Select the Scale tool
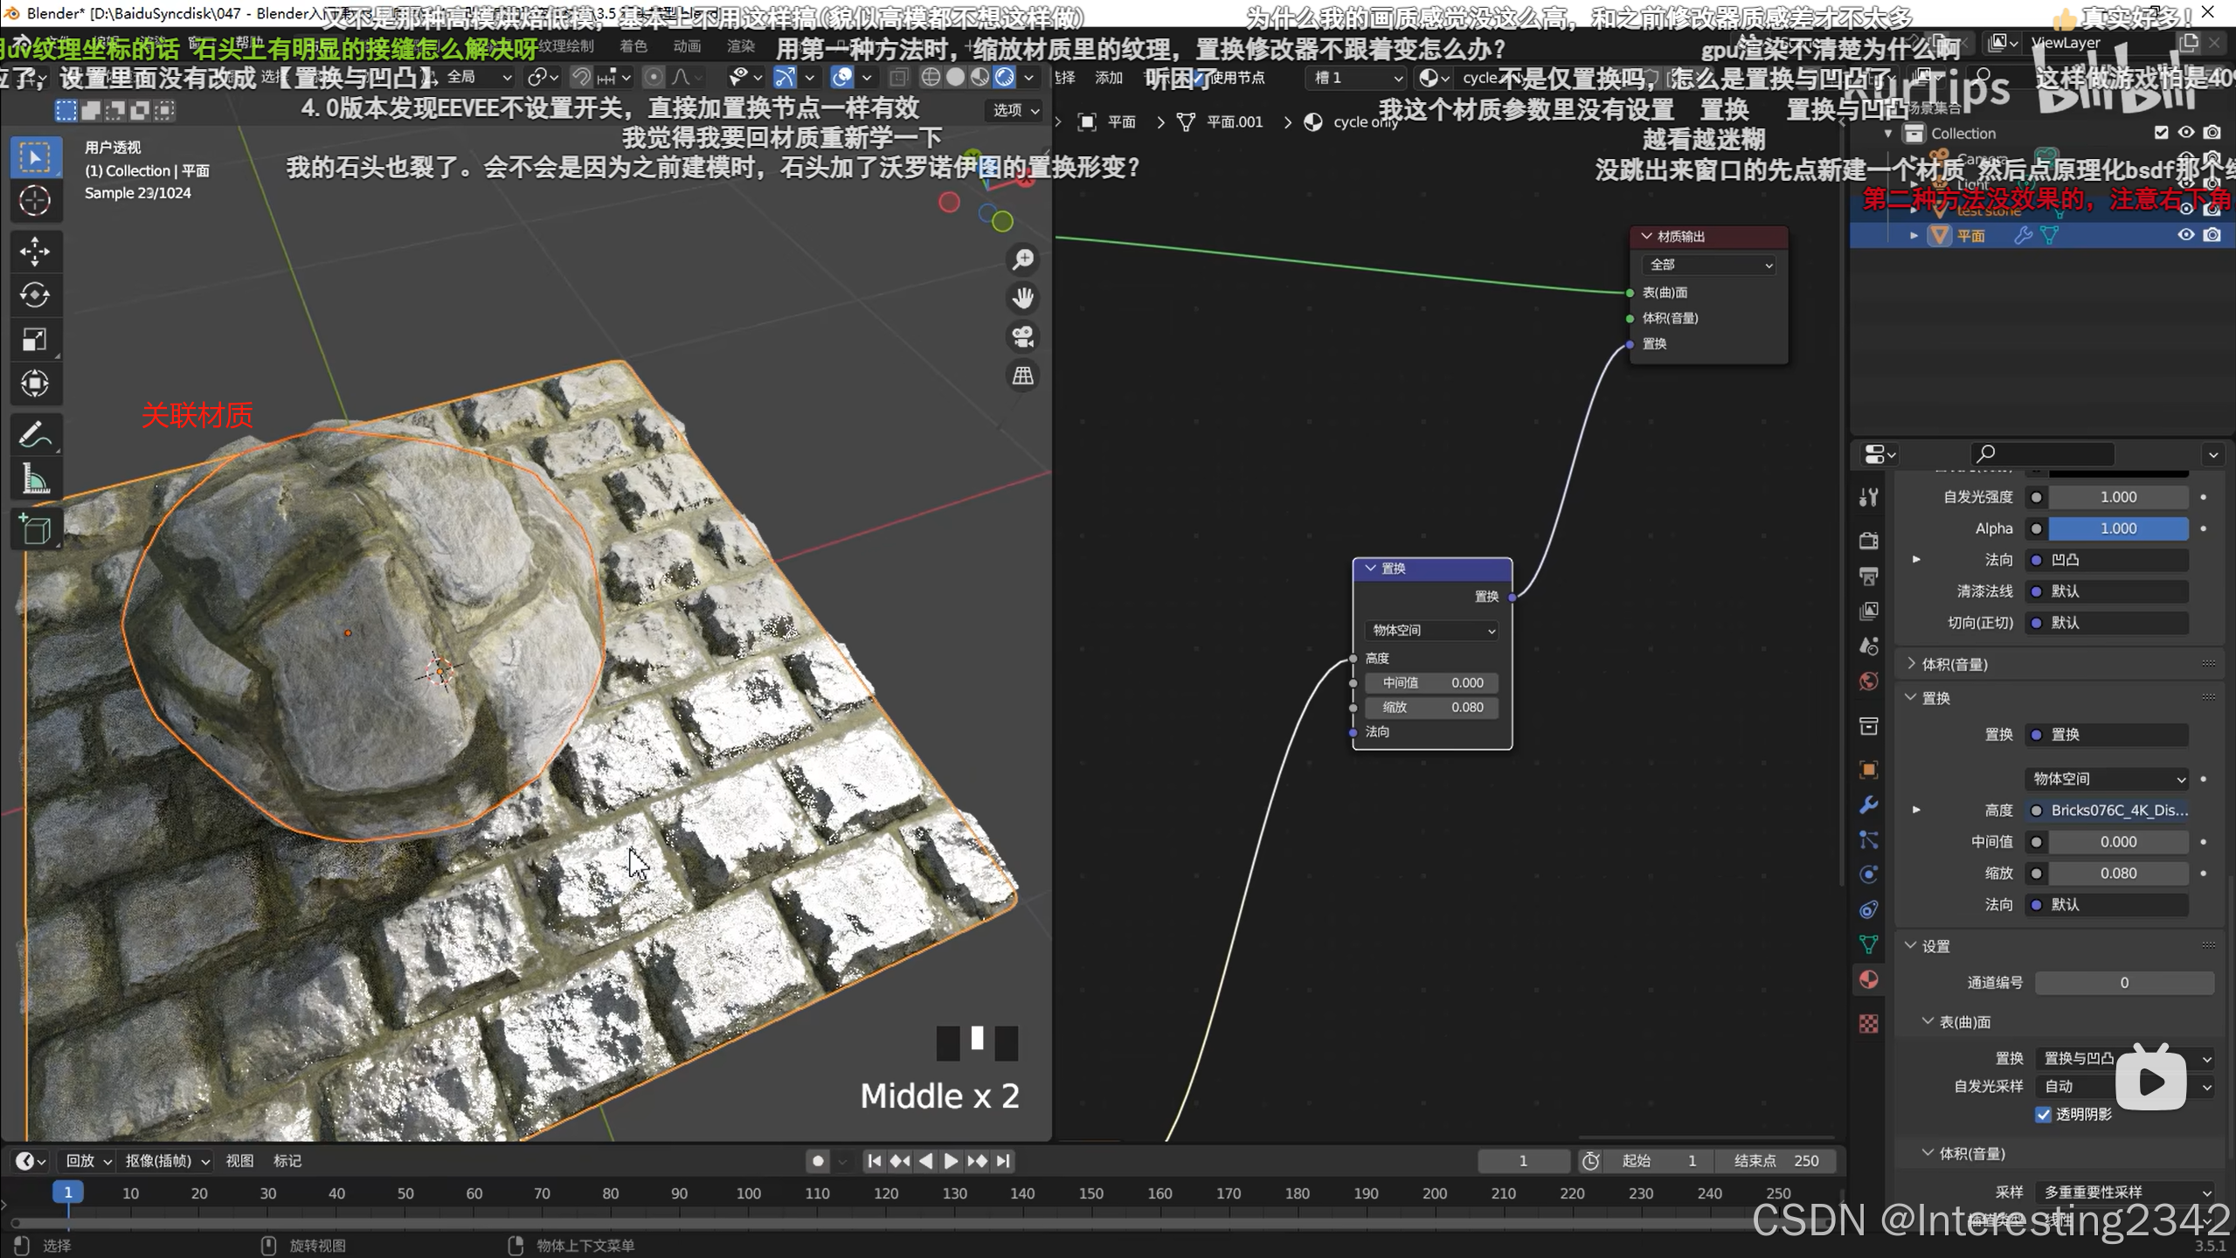The image size is (2236, 1258). click(x=35, y=339)
